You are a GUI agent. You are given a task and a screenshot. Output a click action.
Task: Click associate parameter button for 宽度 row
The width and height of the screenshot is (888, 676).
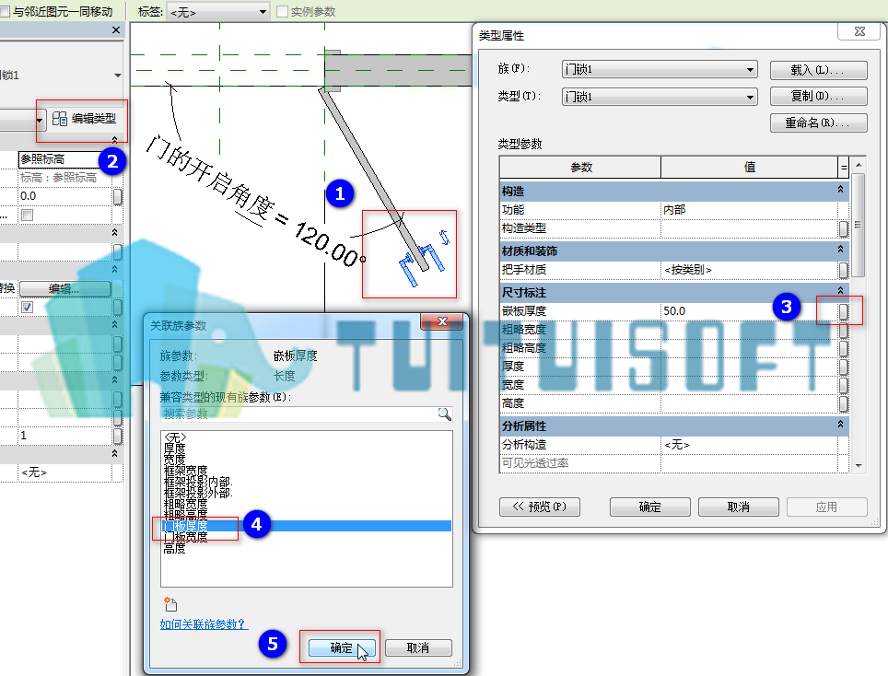tap(843, 386)
